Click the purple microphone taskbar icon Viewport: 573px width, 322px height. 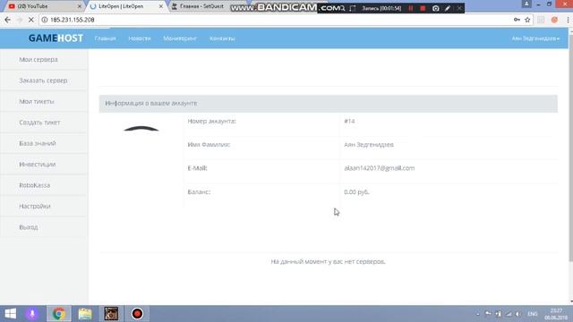pyautogui.click(x=32, y=314)
